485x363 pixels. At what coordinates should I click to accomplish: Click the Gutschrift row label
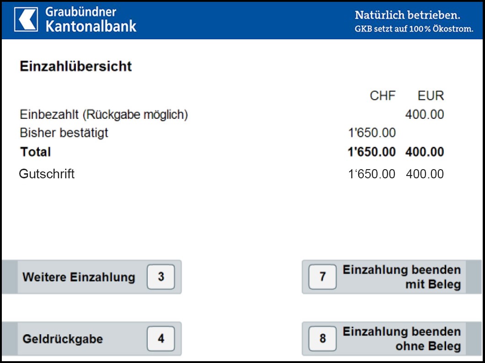[47, 174]
